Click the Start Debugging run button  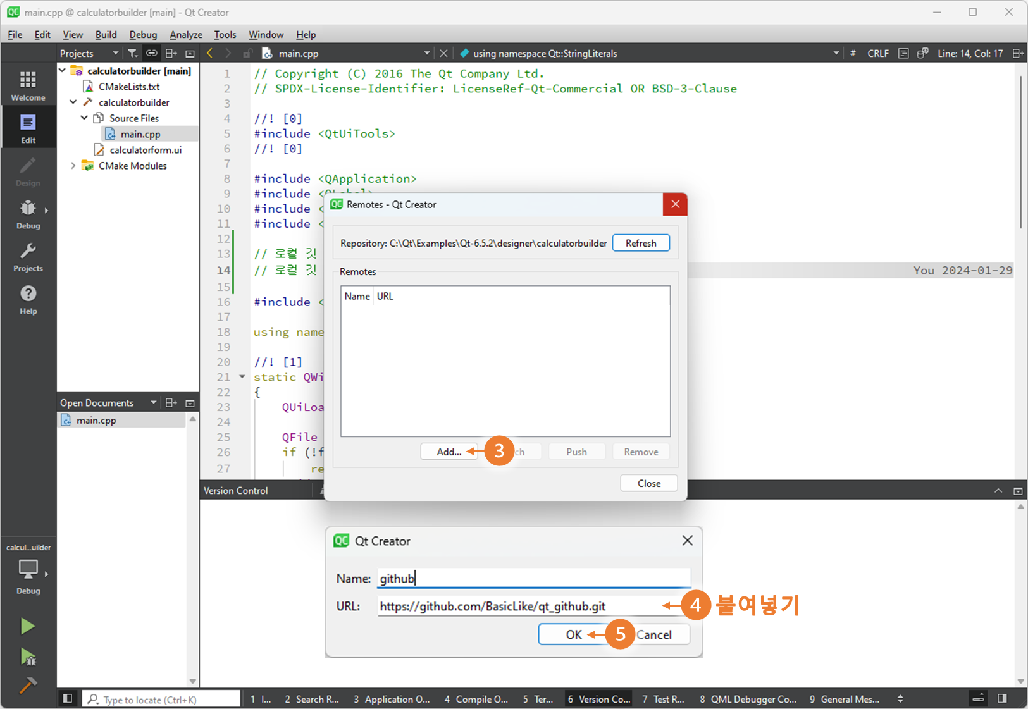coord(28,657)
